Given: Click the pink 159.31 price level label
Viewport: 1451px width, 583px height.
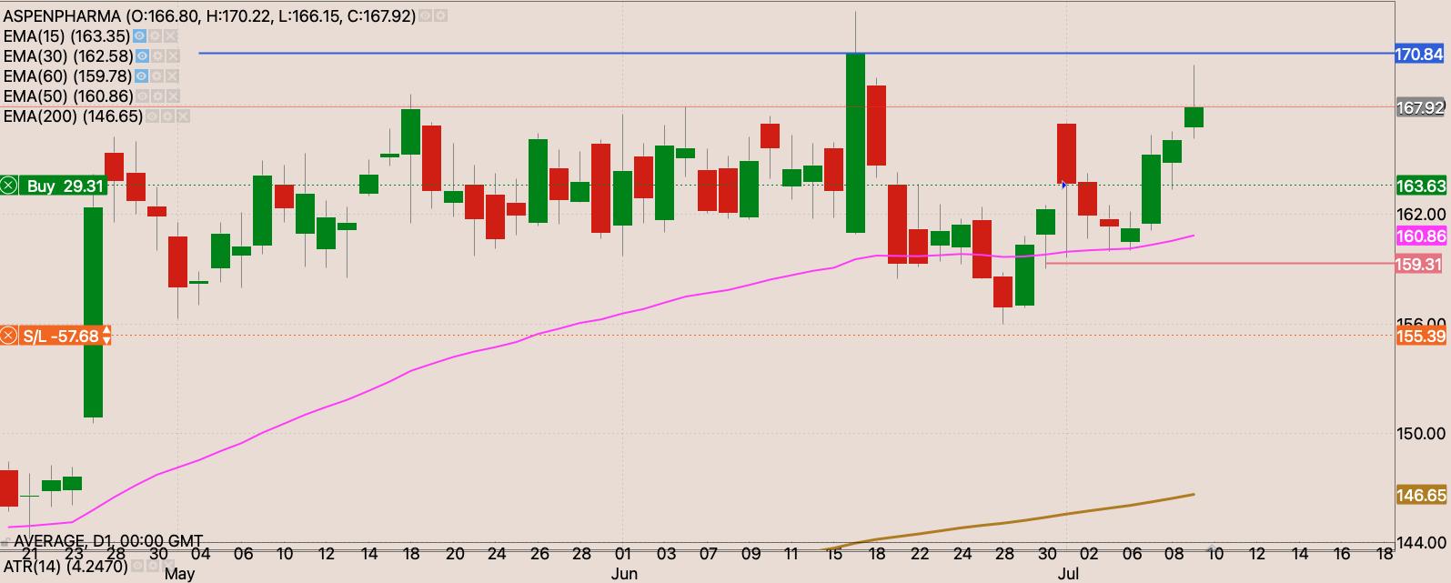Looking at the screenshot, I should (1420, 265).
